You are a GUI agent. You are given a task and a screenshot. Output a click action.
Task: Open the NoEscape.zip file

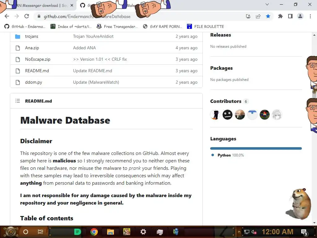pos(37,59)
